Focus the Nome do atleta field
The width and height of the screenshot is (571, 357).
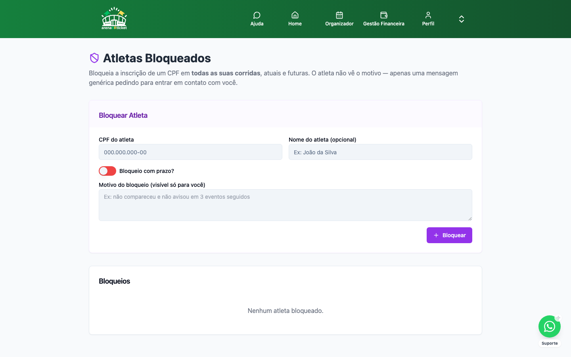(380, 152)
